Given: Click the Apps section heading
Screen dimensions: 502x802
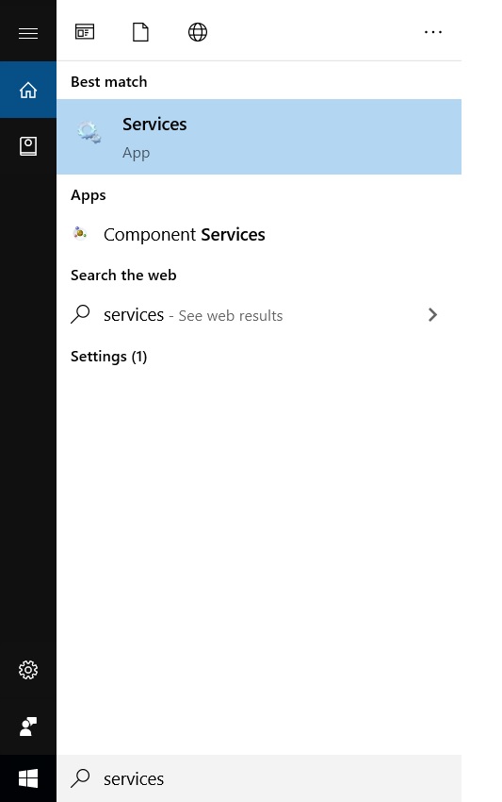Looking at the screenshot, I should click(89, 195).
